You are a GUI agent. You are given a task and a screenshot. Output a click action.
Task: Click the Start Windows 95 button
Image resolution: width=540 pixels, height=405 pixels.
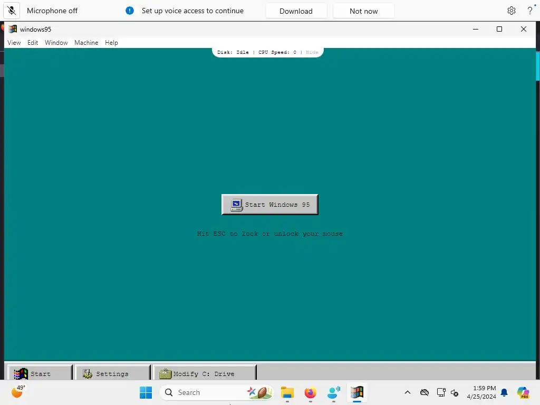click(x=269, y=205)
